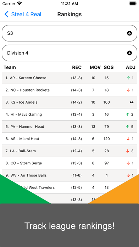Viewport: 139px width, 247px height.
Task: Click the no-change arrow for Ice Angels
Action: click(132, 102)
